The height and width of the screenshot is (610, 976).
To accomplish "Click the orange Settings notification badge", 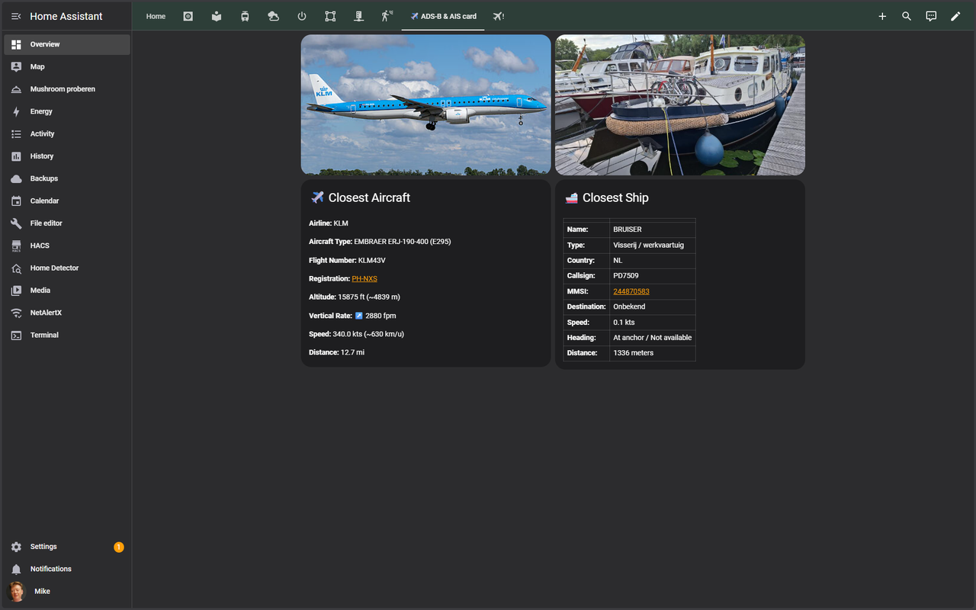I will click(x=119, y=547).
